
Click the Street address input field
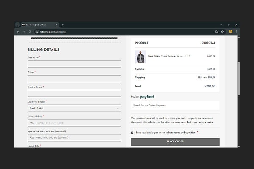click(x=74, y=123)
